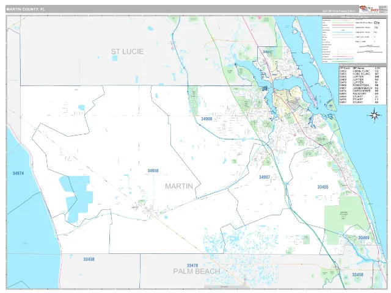Click the Maps publisher logo

pyautogui.click(x=369, y=10)
